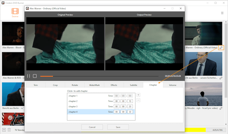Viewport: 228px width, 134px height.
Task: Click the add video plus icon at bottom left
Action: [4, 130]
